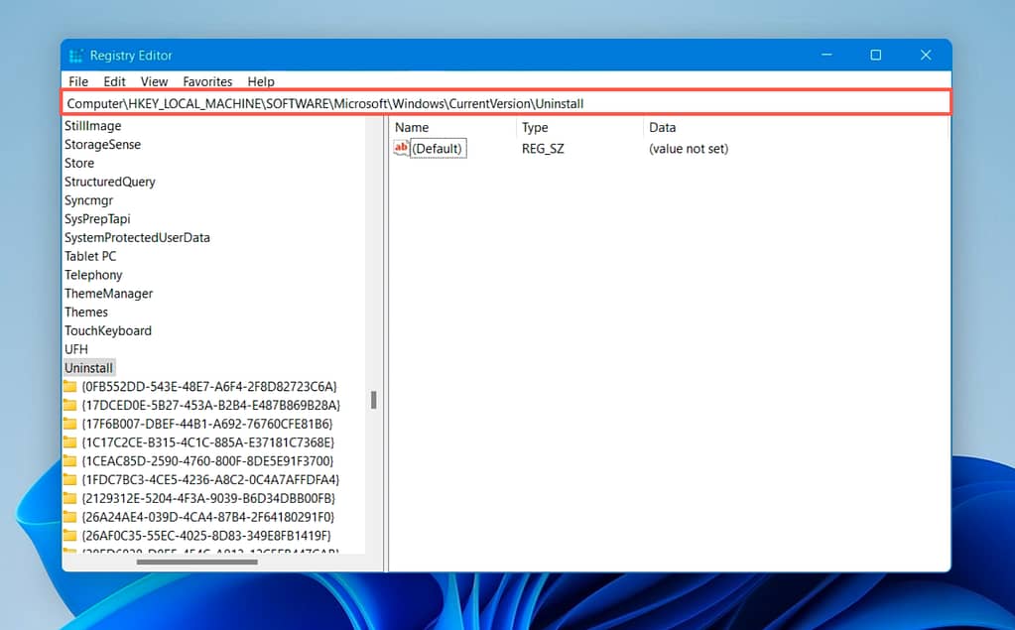Viewport: 1015px width, 630px height.
Task: Select key name {26AF0C35-55EC-4025-8D83-349E8FB1419F}
Action: click(206, 536)
